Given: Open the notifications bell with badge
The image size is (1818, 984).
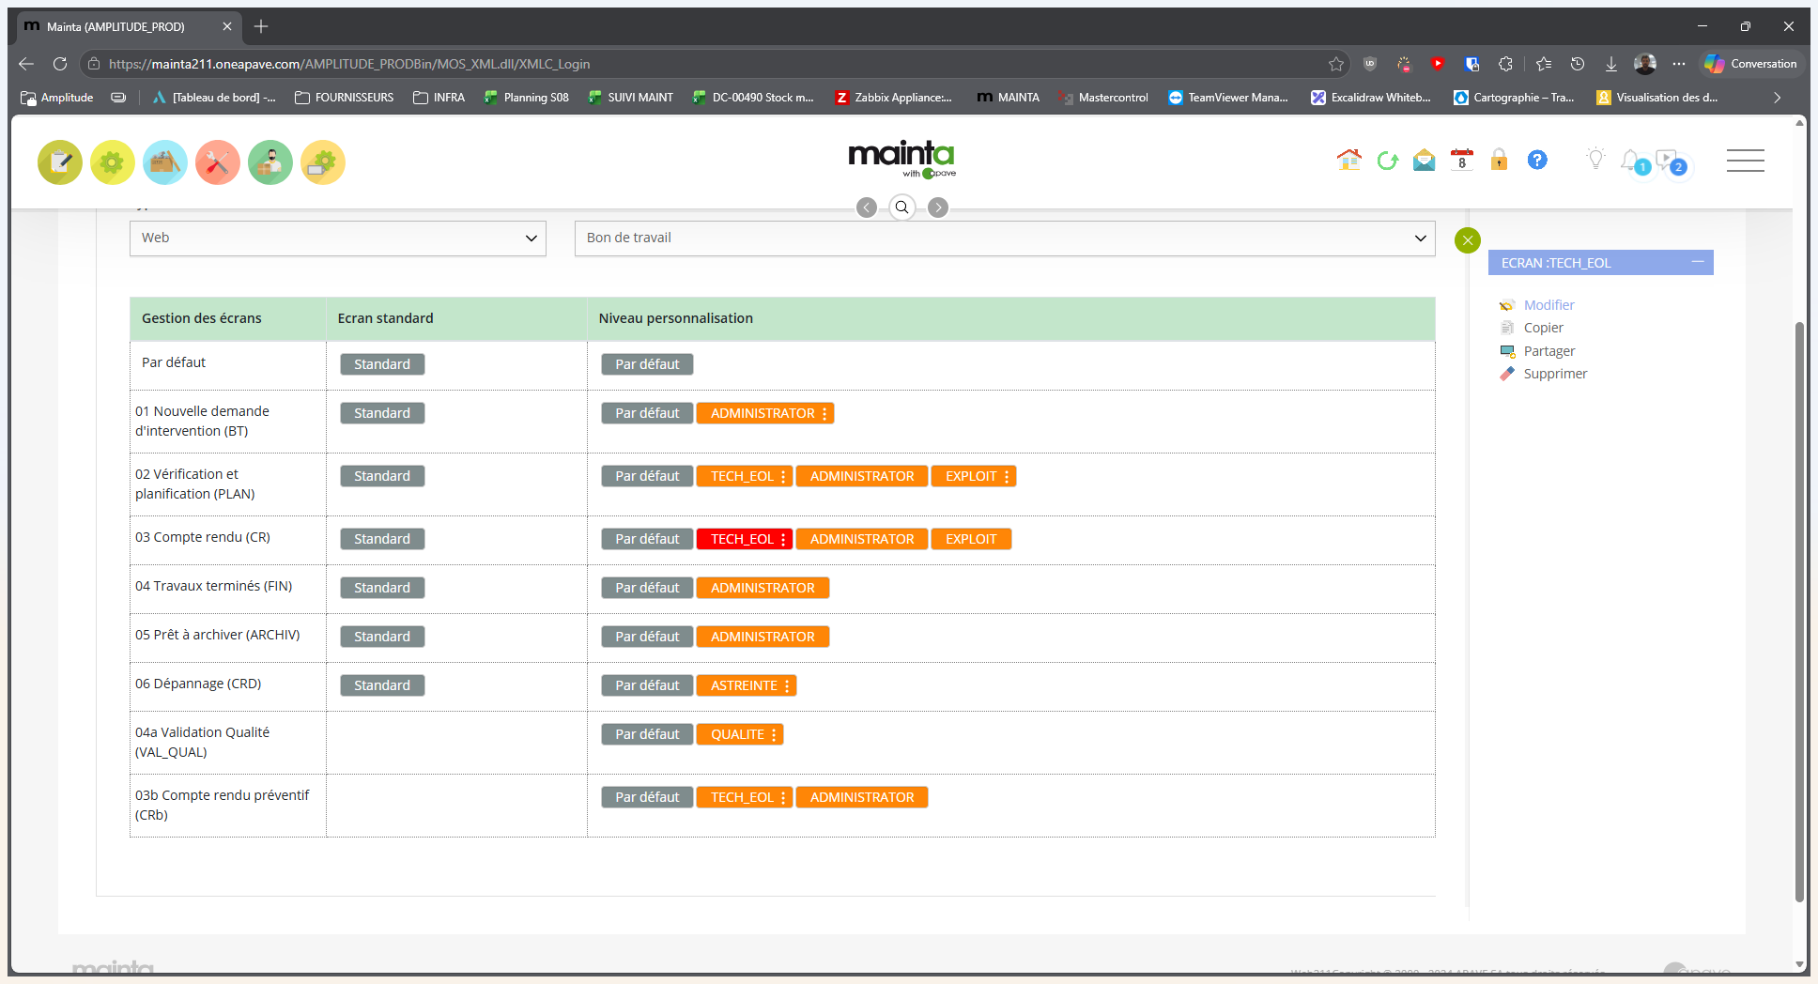Looking at the screenshot, I should coord(1635,161).
